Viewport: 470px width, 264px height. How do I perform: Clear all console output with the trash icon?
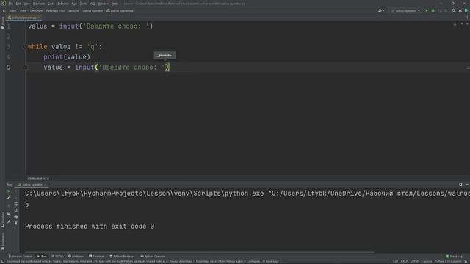tap(16, 223)
